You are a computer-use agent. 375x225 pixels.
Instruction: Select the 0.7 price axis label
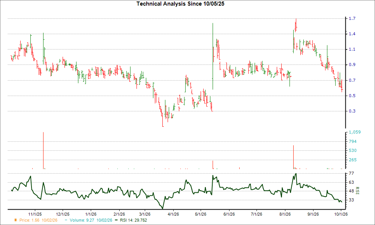pyautogui.click(x=352, y=80)
